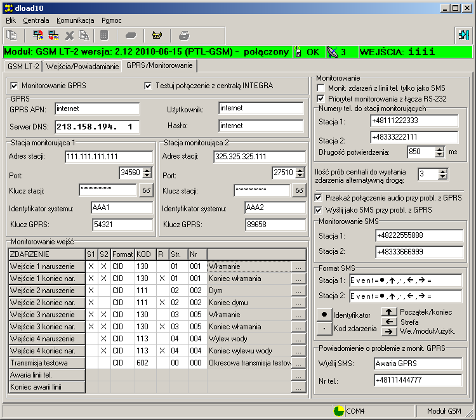The image size is (476, 420).
Task: Adjust Długość potwierdzenia 850 ms spinner
Action: 440,152
